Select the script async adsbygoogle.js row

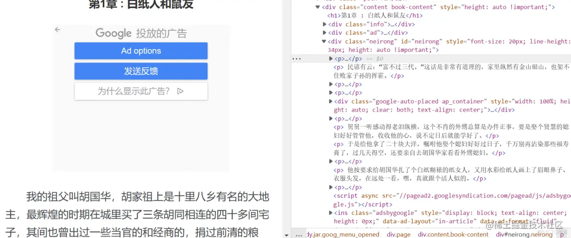coord(452,200)
